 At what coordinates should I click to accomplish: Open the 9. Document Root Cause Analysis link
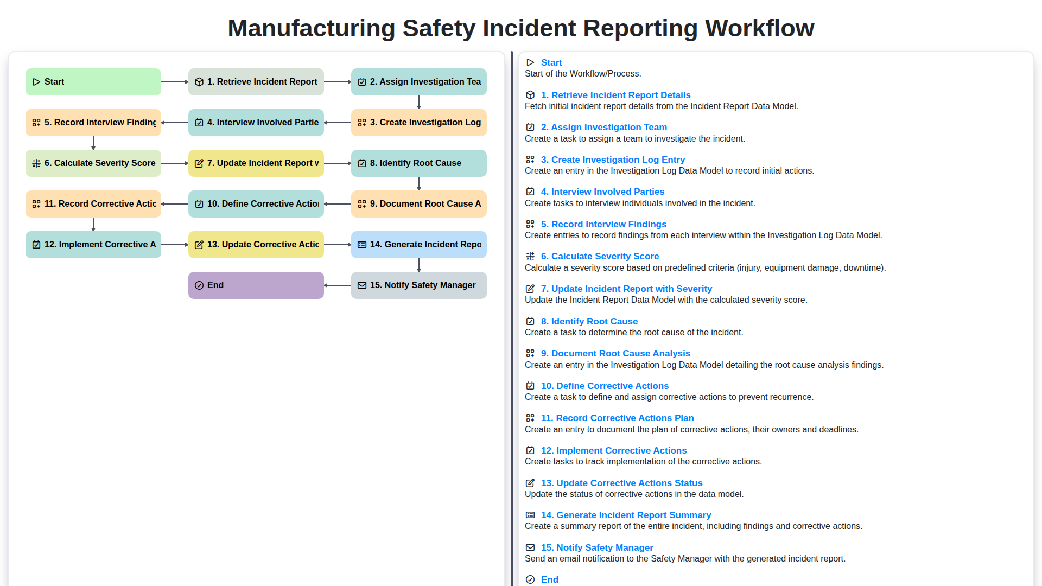pyautogui.click(x=615, y=353)
